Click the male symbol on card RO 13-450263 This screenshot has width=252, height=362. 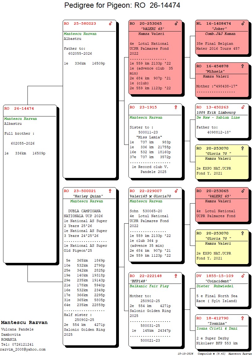tap(243, 107)
